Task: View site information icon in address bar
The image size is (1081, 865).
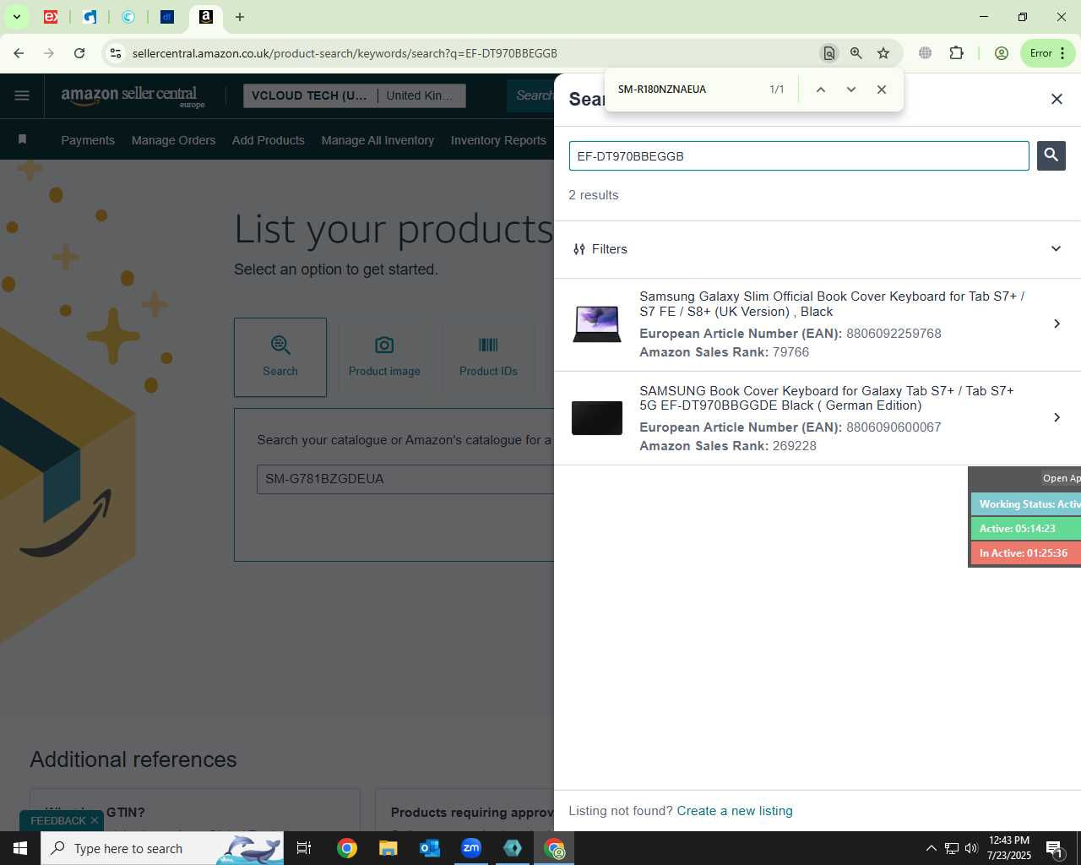Action: click(x=116, y=53)
